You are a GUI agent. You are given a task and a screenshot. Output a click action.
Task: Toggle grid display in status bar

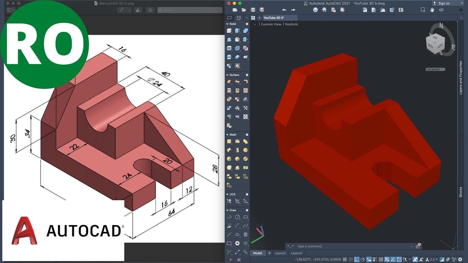point(344,259)
